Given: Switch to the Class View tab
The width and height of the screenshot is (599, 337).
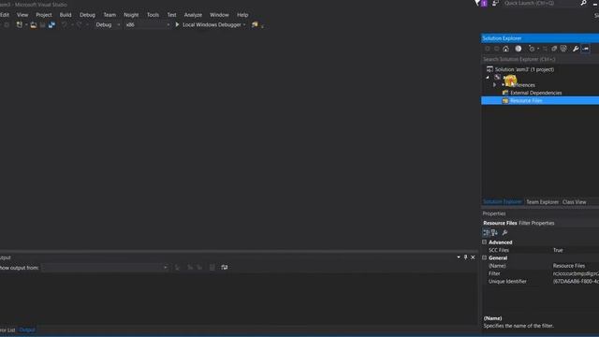Looking at the screenshot, I should (x=574, y=202).
